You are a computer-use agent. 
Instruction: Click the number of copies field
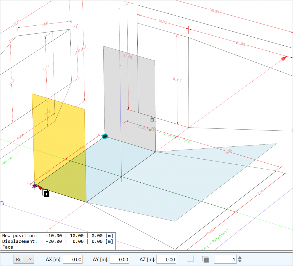225,259
